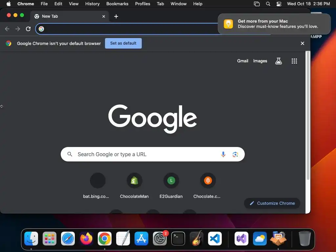Open the bat.bing.co... shortcut
Viewport: 336px width, 252px height.
click(98, 186)
